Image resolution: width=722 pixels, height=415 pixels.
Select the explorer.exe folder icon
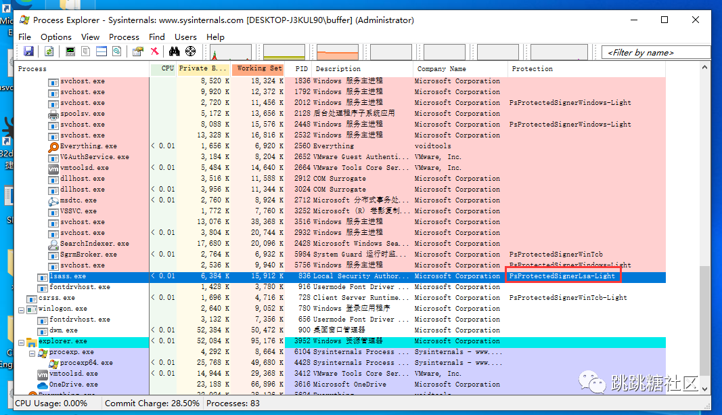tap(31, 343)
